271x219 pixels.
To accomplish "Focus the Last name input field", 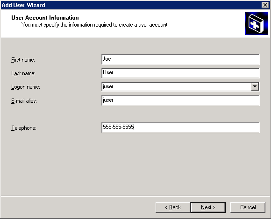I will click(180, 73).
